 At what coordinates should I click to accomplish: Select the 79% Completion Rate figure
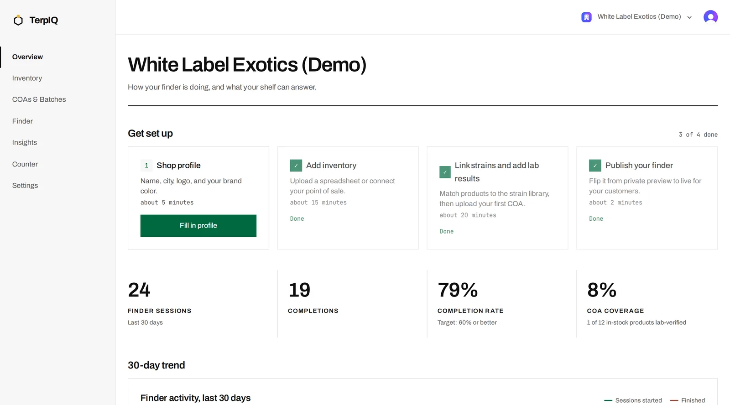(458, 290)
